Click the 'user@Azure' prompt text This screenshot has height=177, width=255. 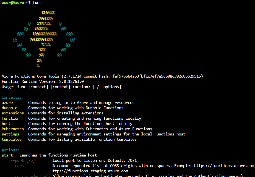[13, 2]
